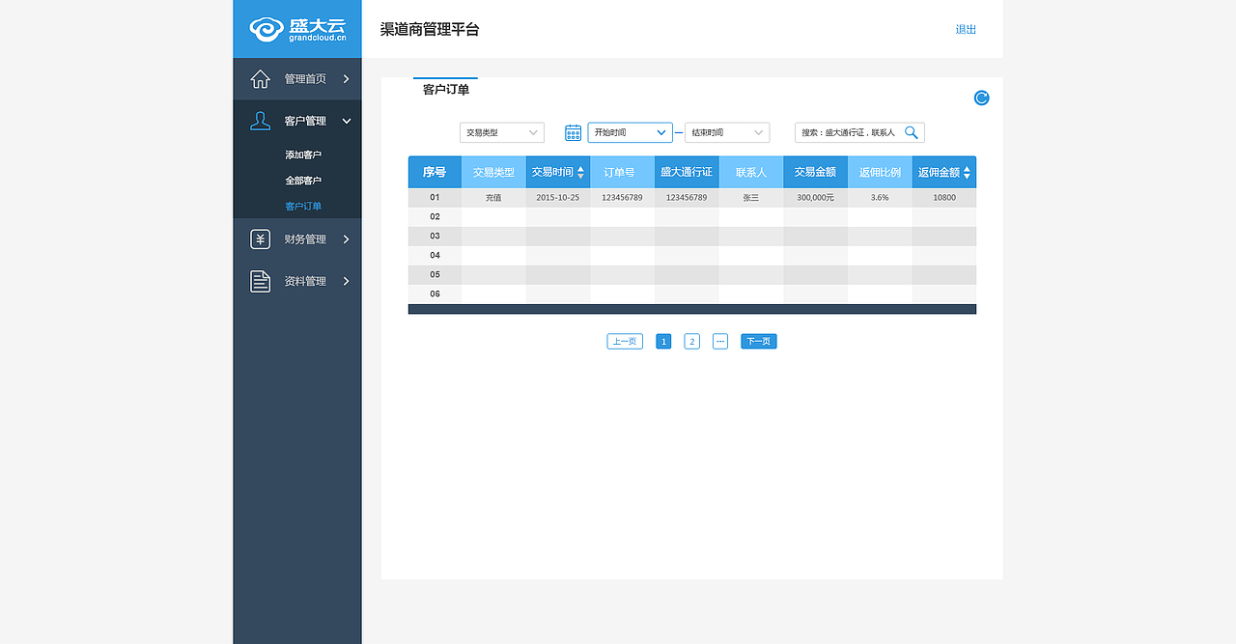Select 添加客户 submenu item

pyautogui.click(x=303, y=154)
